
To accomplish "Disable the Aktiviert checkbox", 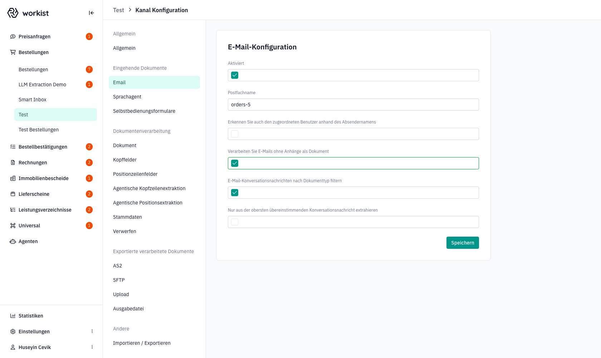I will pos(235,75).
